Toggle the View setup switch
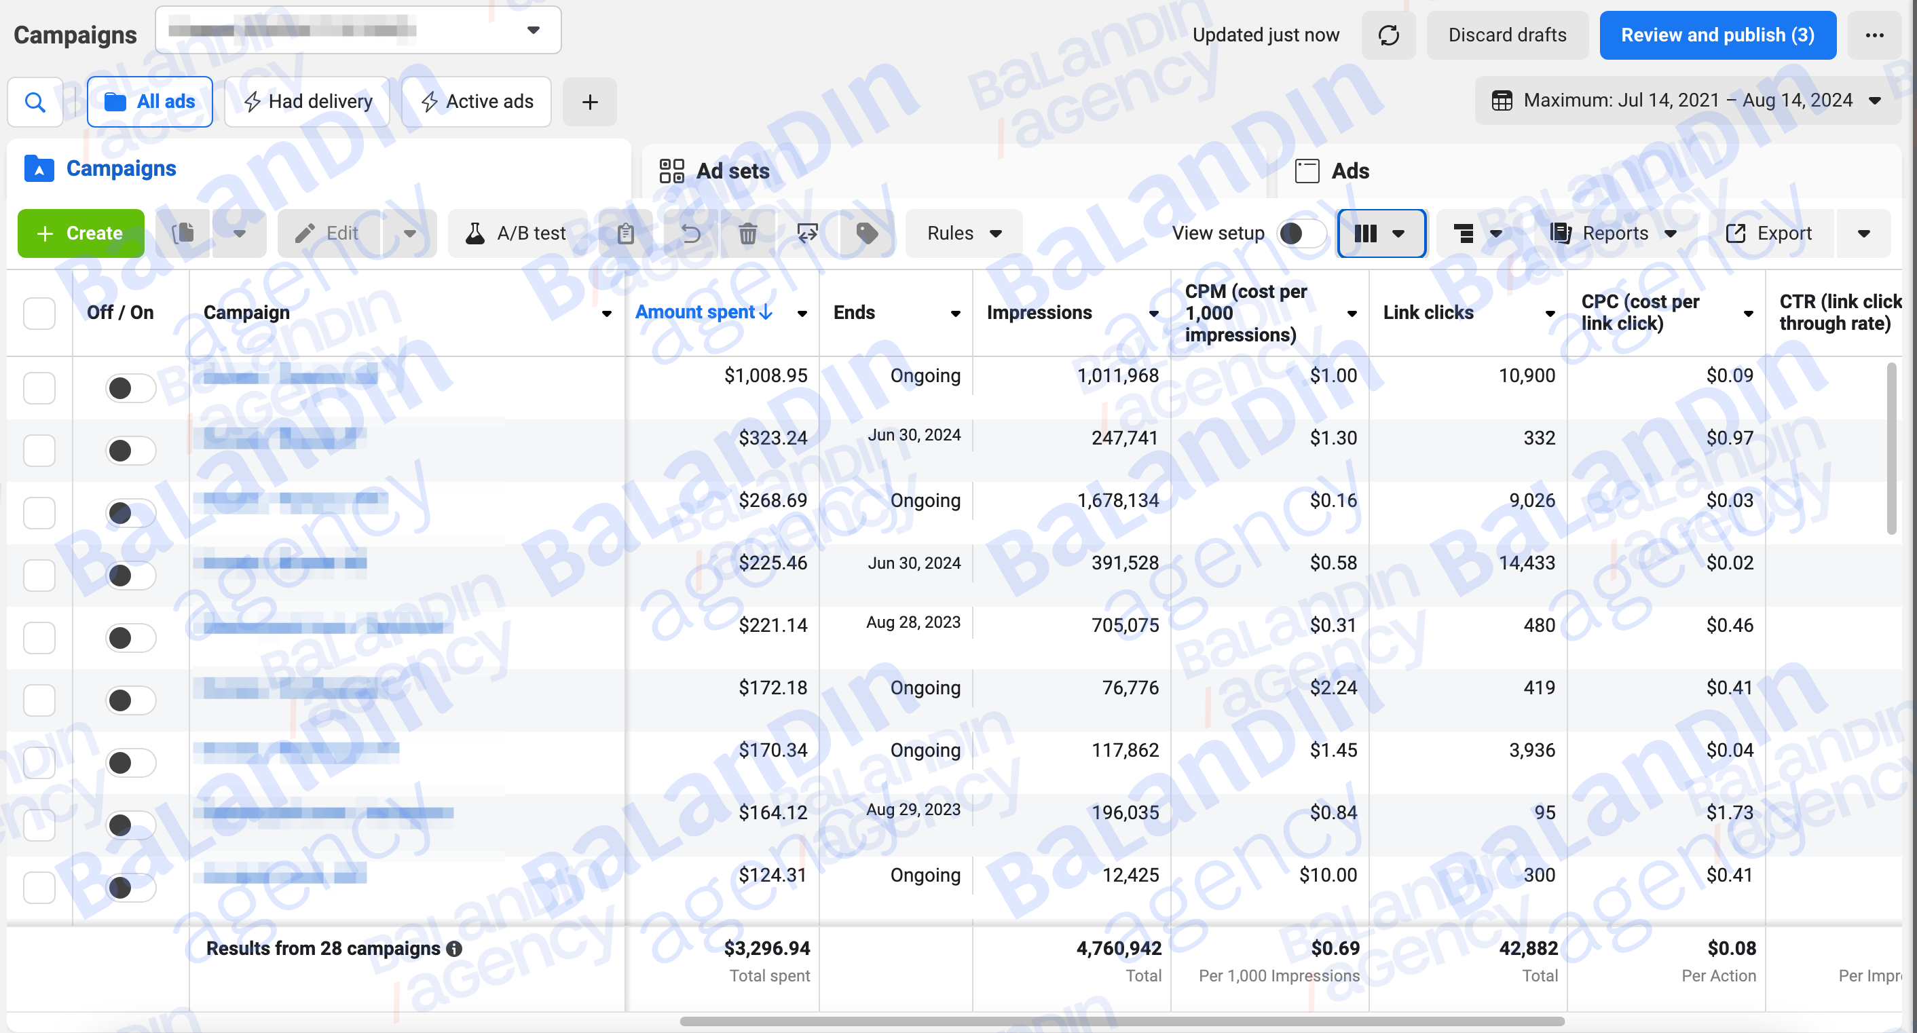 coord(1301,233)
